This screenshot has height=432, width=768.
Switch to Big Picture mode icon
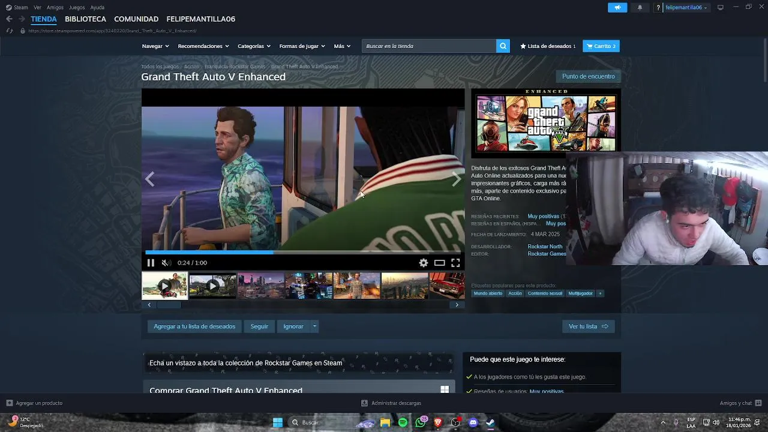[721, 7]
